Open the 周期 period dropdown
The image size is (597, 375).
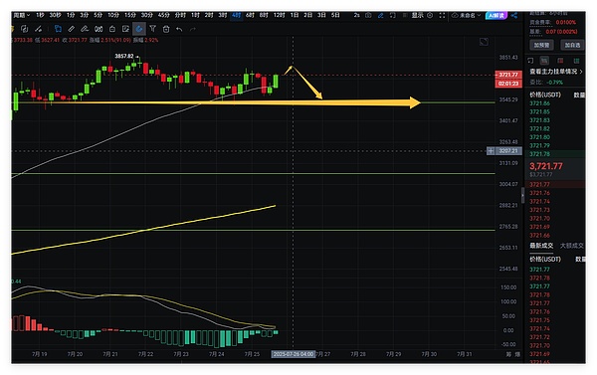click(x=22, y=15)
